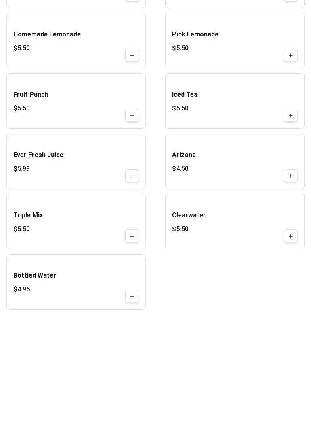Click the Clearwater item name
Image resolution: width=311 pixels, height=448 pixels.
(x=189, y=215)
